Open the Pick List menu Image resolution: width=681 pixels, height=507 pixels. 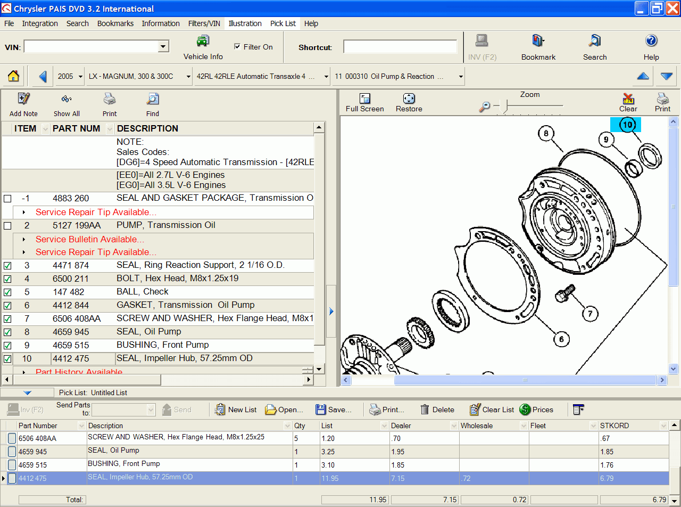pyautogui.click(x=283, y=23)
